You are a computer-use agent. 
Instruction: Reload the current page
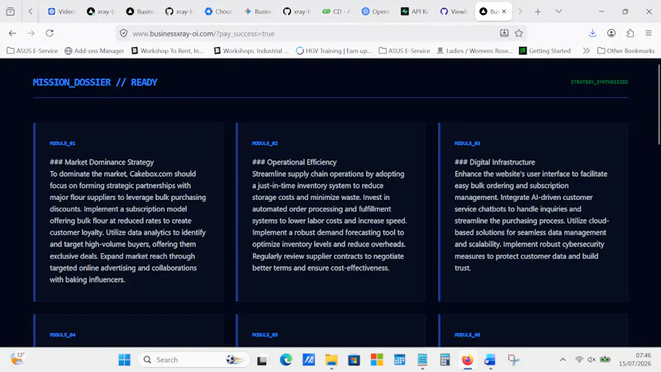pos(50,33)
